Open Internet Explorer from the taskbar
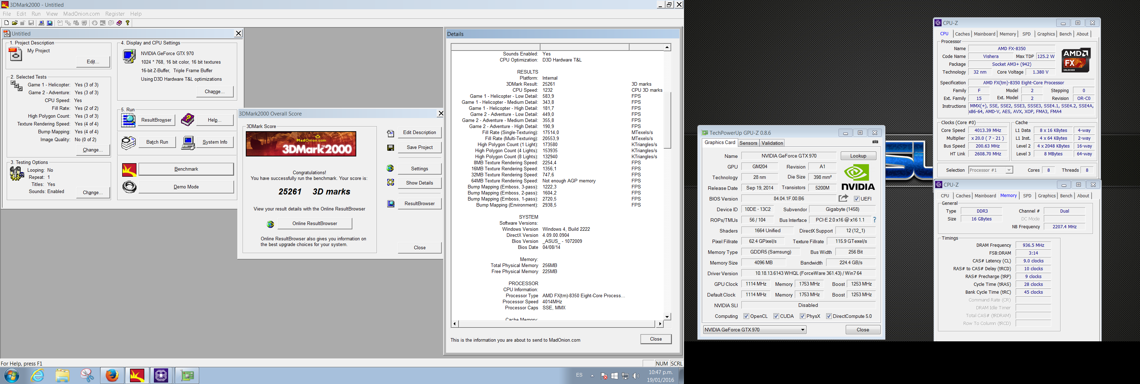The width and height of the screenshot is (1140, 384). pyautogui.click(x=38, y=375)
